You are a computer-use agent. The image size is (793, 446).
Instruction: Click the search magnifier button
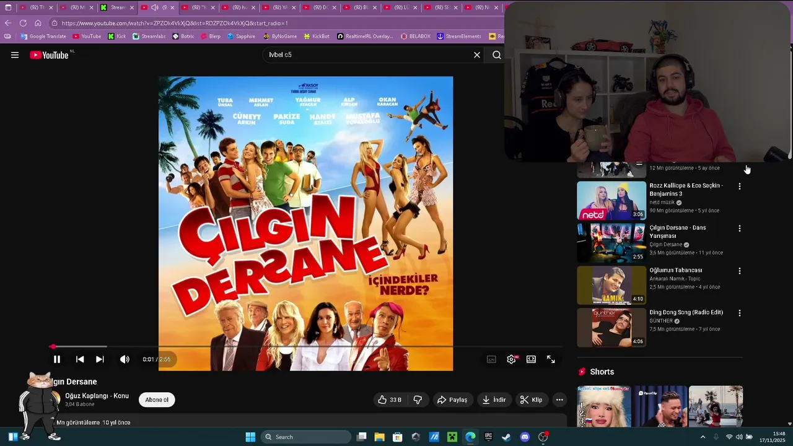pos(497,55)
